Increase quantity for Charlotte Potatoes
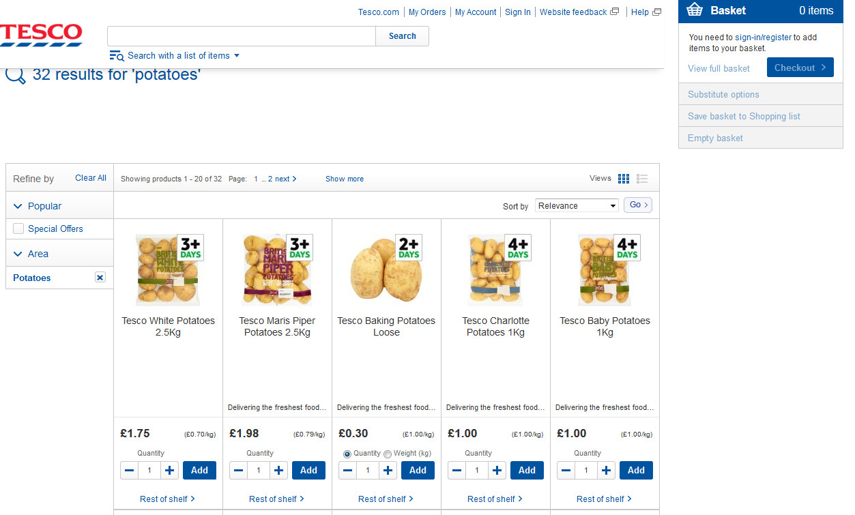855x515 pixels. click(497, 470)
